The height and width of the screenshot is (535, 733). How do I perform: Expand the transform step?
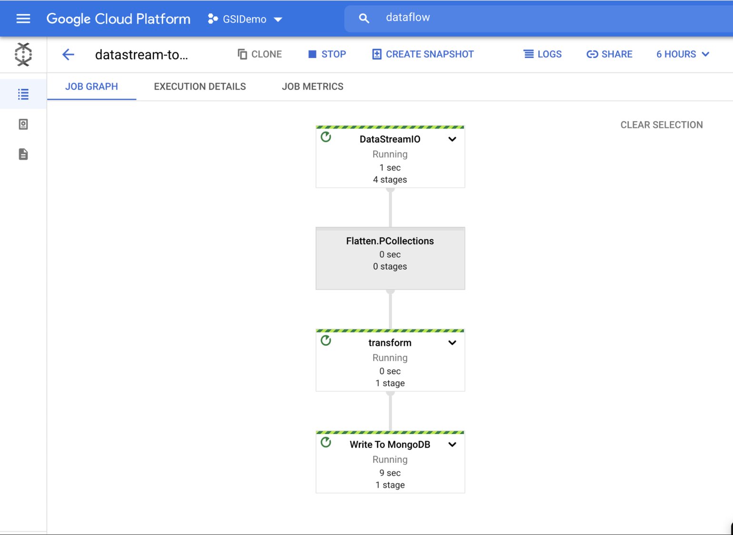tap(452, 343)
